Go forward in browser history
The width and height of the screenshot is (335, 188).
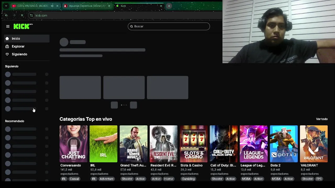(x=14, y=15)
